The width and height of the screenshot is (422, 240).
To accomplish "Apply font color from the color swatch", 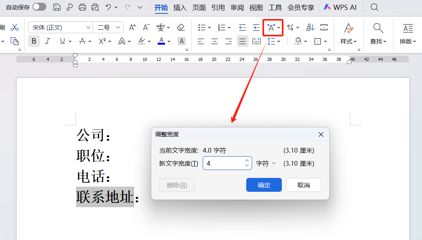I will click(161, 41).
